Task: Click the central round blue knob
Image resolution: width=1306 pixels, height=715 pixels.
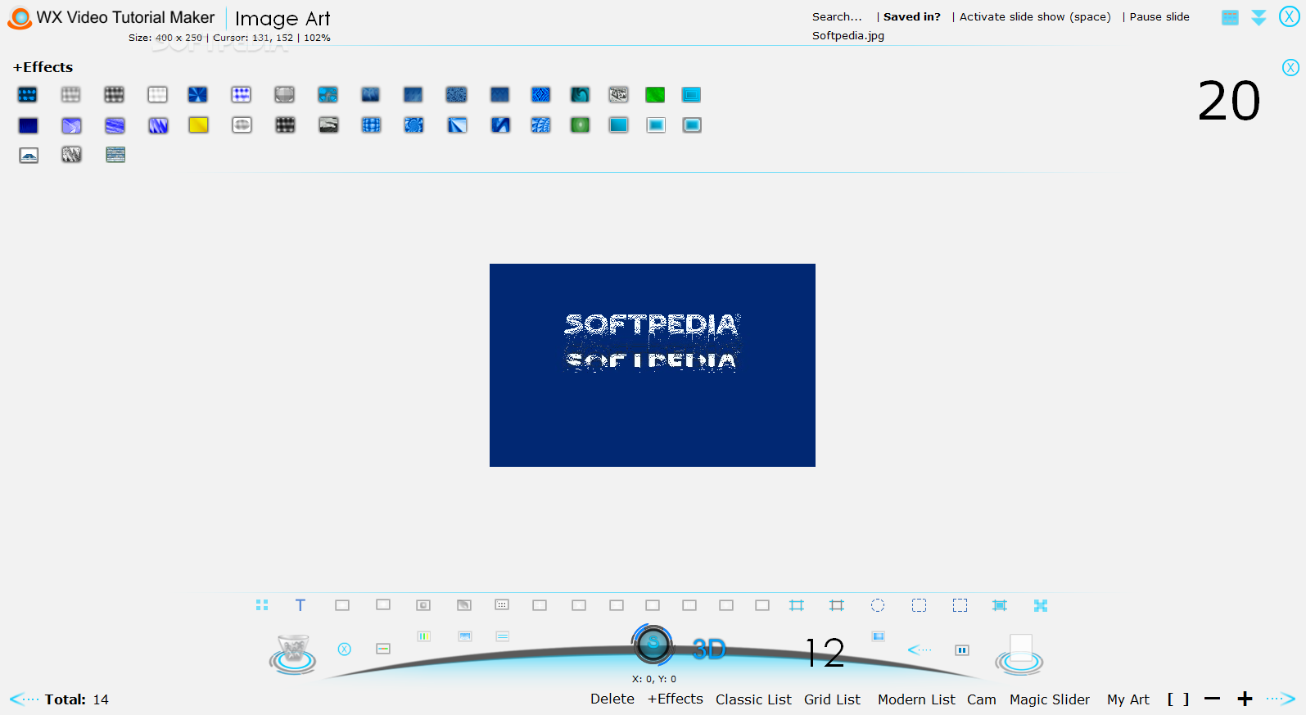Action: tap(653, 645)
